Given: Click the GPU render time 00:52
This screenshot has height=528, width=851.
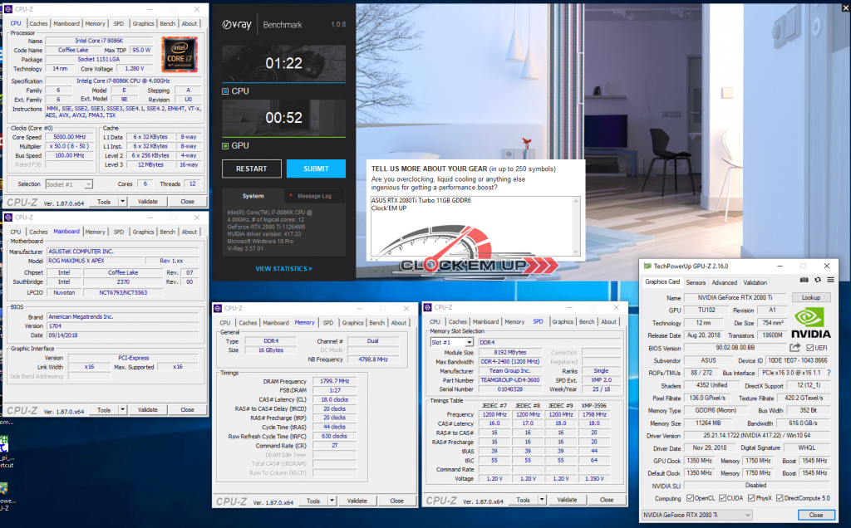Looking at the screenshot, I should click(x=283, y=118).
